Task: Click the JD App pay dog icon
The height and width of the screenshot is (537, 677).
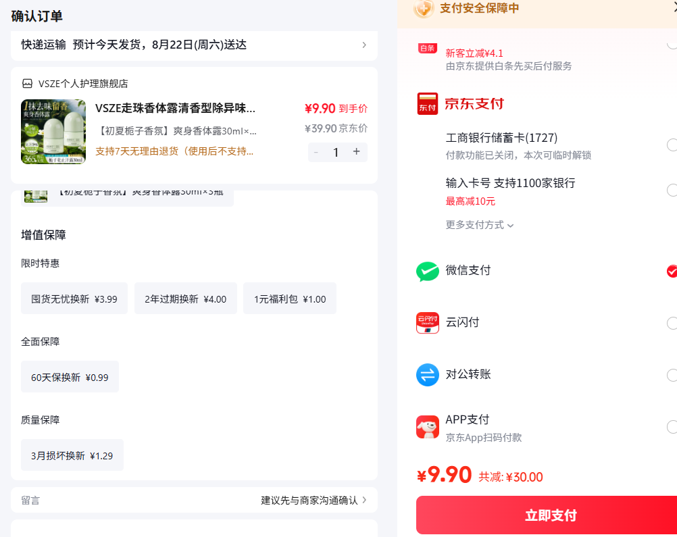Action: click(x=428, y=427)
